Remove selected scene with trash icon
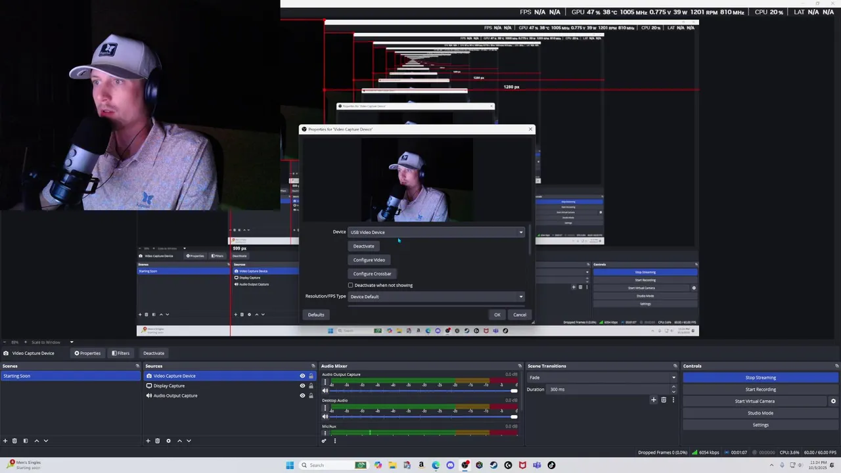This screenshot has height=473, width=841. (x=14, y=441)
